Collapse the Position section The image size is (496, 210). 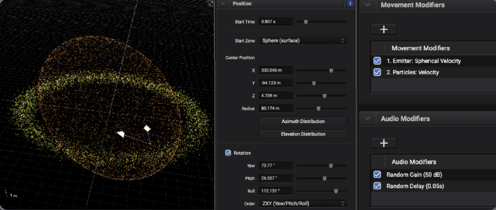(223, 4)
